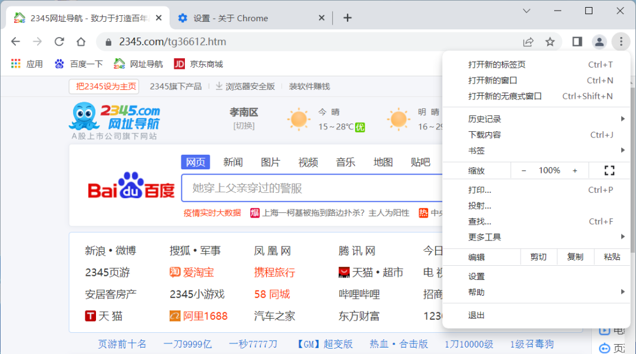Click the Baidu 百度 logo
The width and height of the screenshot is (636, 354).
pos(131,186)
